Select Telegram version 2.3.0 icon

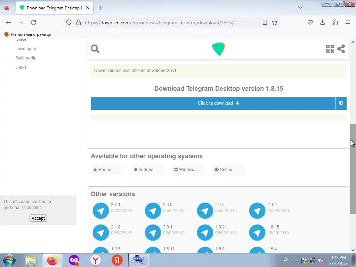click(153, 211)
